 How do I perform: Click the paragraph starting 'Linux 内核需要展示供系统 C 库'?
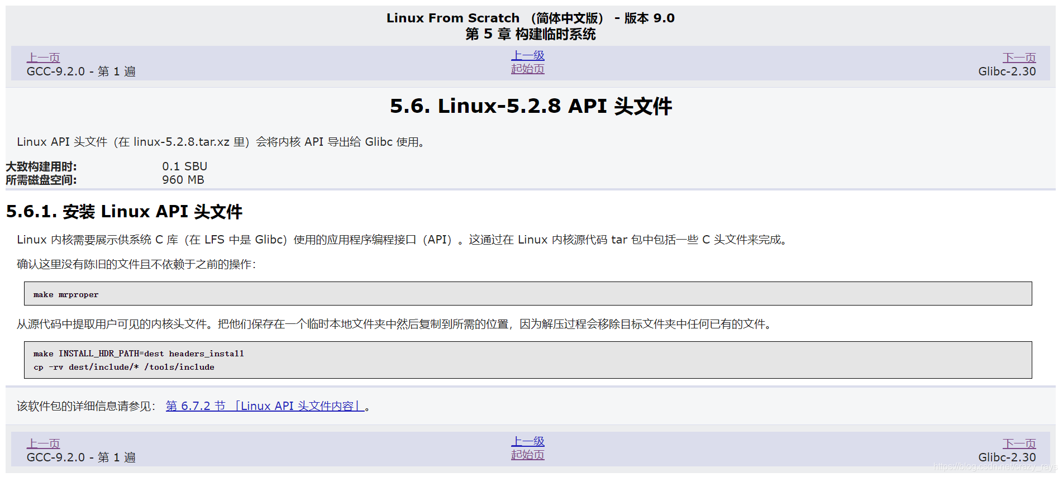tap(402, 240)
